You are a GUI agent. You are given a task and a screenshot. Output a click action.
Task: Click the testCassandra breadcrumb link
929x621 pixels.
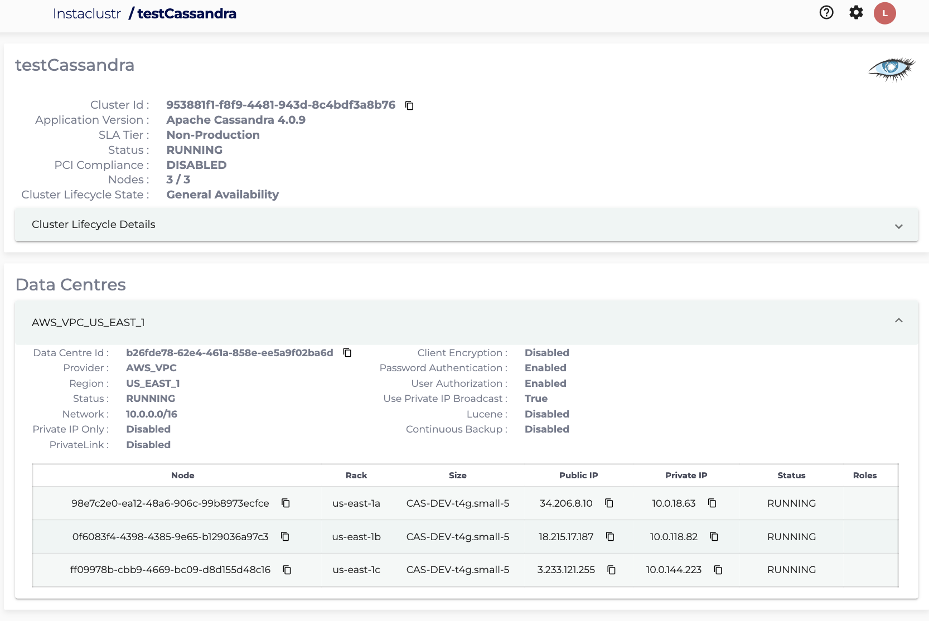coord(187,14)
